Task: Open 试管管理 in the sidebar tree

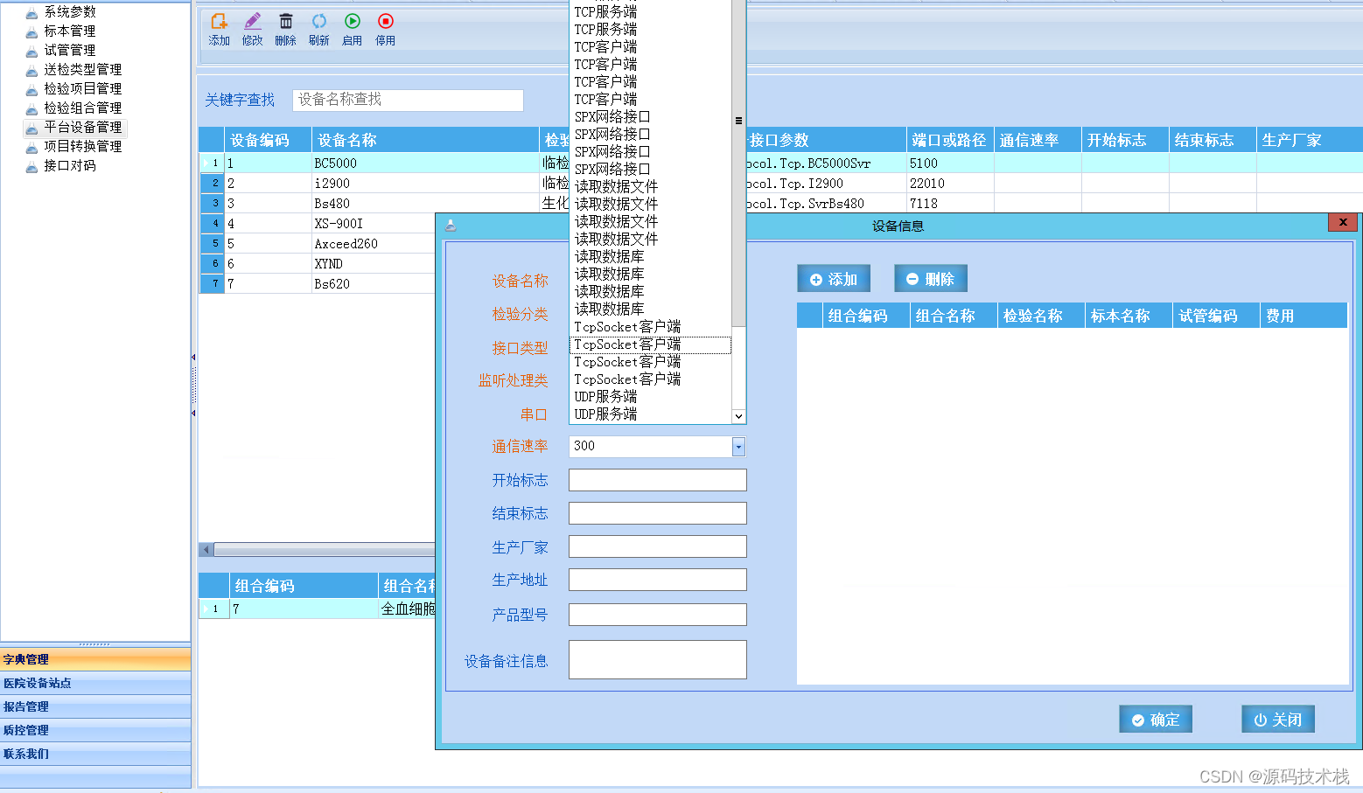Action: [x=70, y=50]
